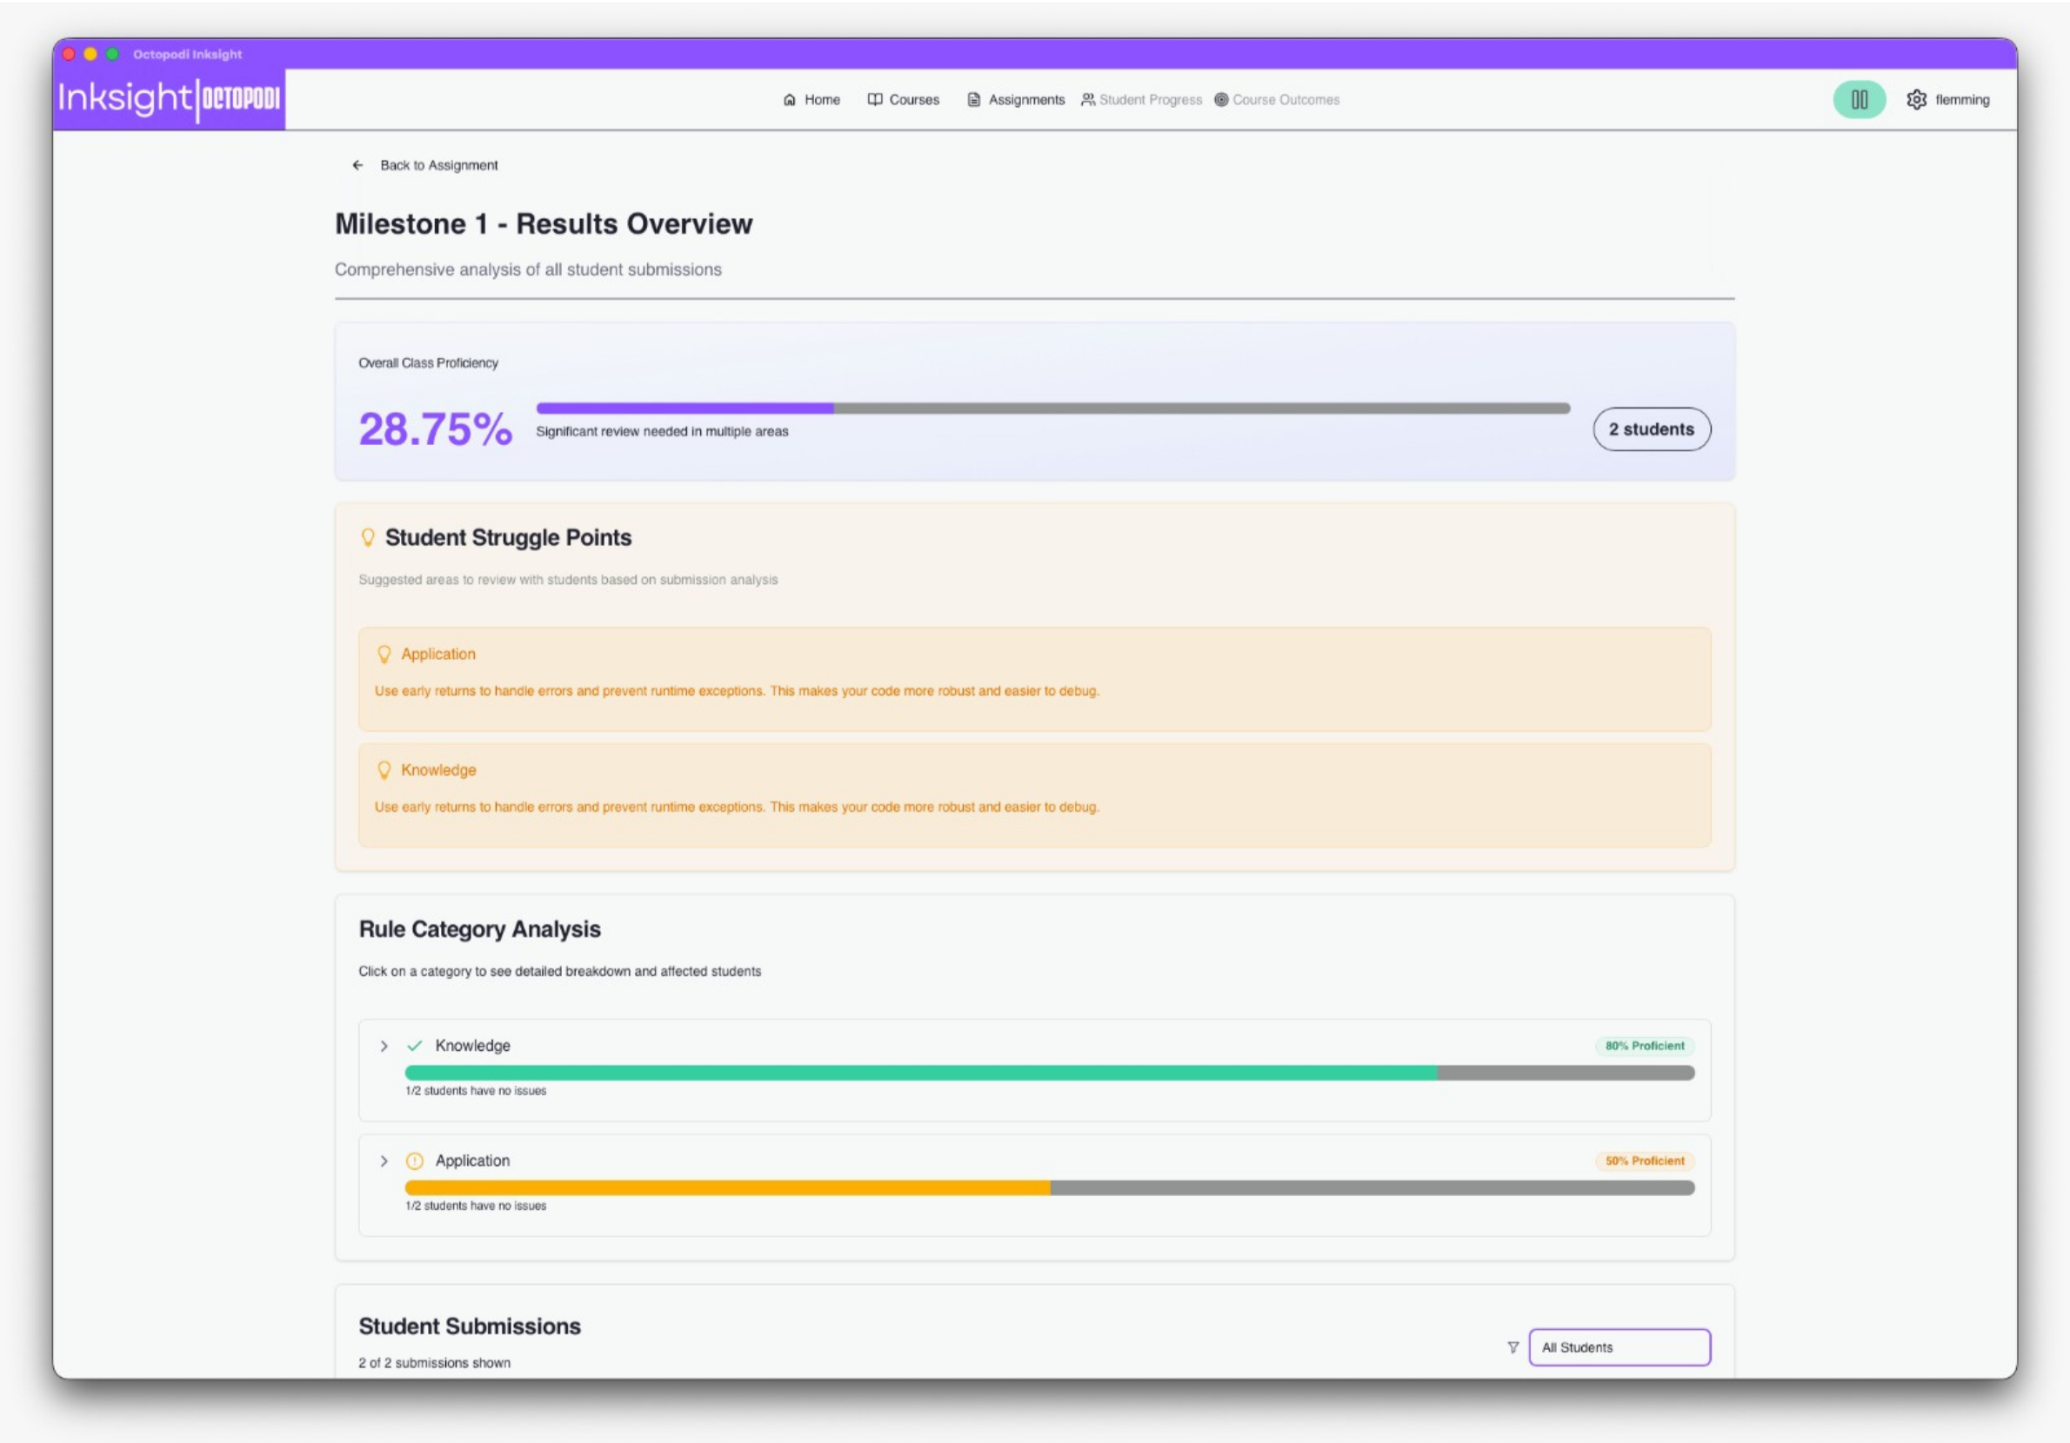Click the back arrow icon
Screen dimensions: 2070x1443
[x=358, y=165]
